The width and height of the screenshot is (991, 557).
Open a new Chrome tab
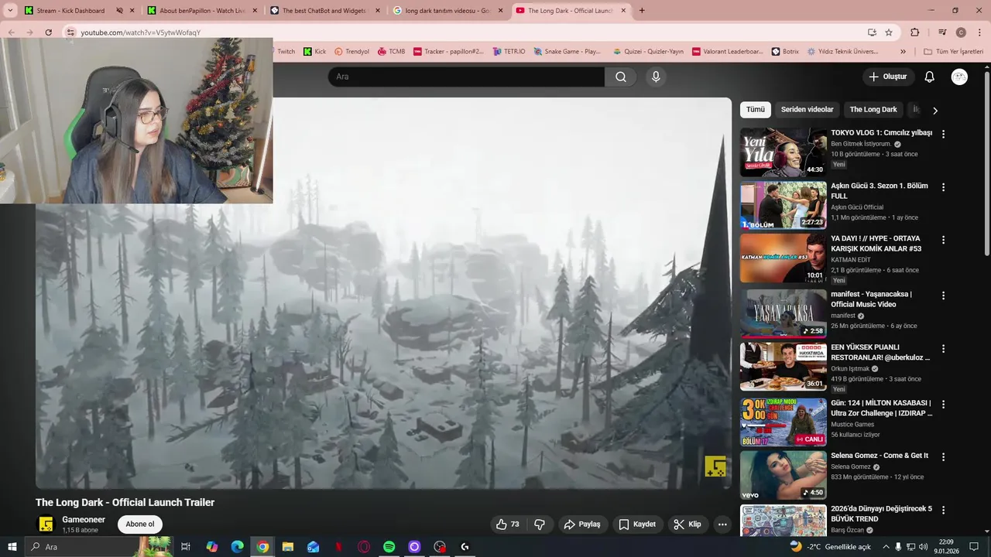tap(642, 11)
